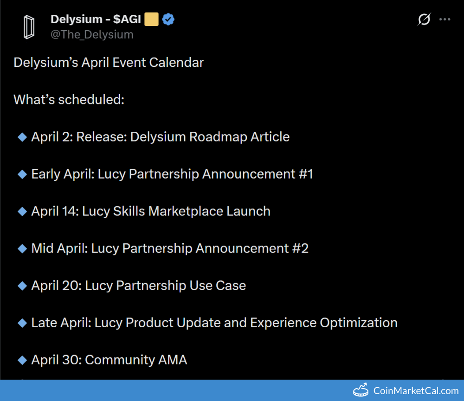Screen dimensions: 464x401
Task: Select the Lucy Partnership Announcement #1 line
Action: coord(172,174)
